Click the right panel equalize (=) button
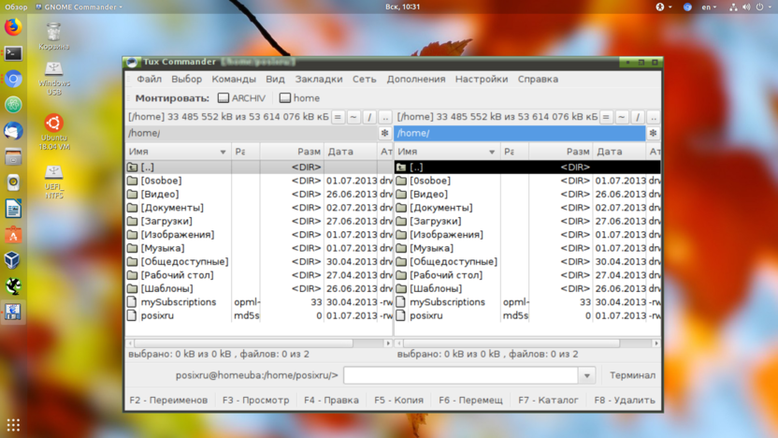This screenshot has width=778, height=438. tap(606, 117)
